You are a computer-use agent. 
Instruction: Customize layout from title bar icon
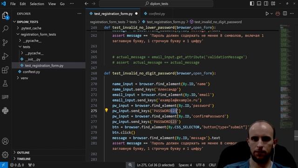(x=273, y=4)
